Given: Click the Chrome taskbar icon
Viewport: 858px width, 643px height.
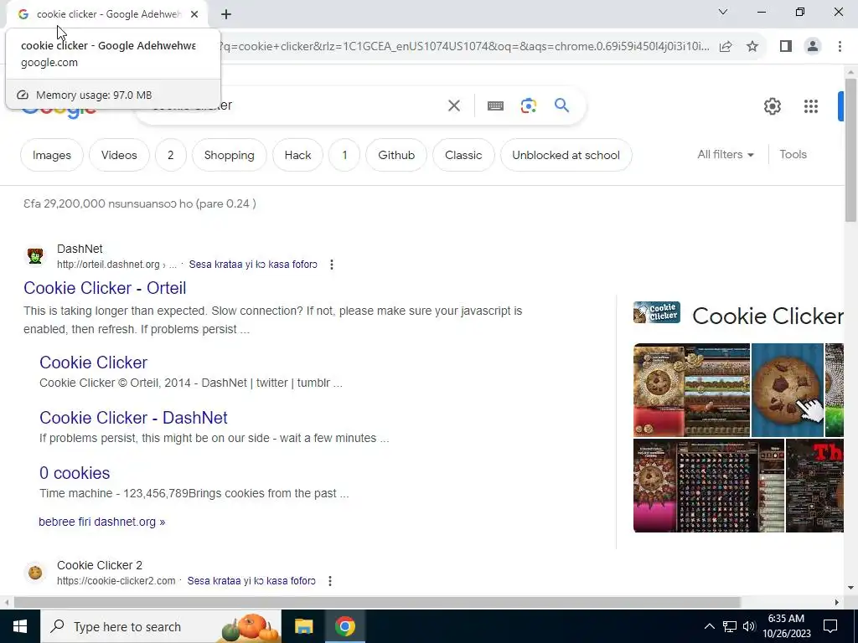Looking at the screenshot, I should tap(345, 626).
